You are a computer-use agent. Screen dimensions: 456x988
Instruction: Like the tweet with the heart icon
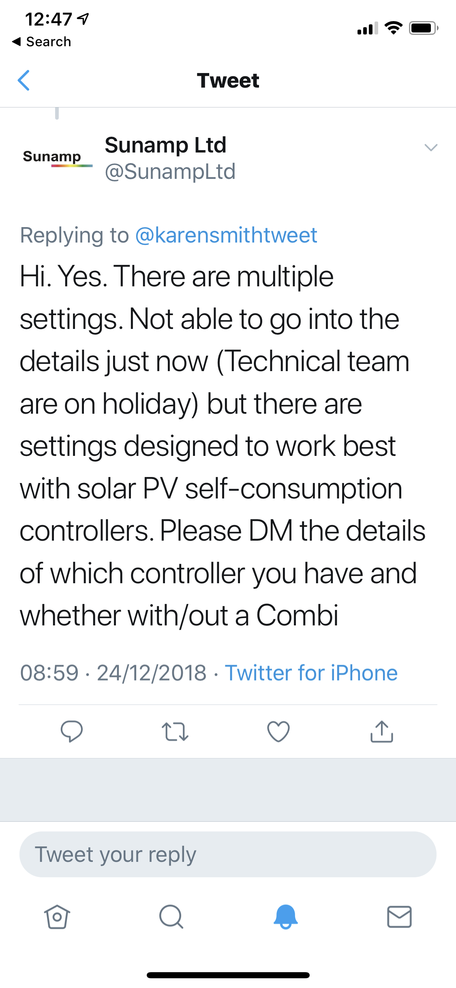(278, 732)
